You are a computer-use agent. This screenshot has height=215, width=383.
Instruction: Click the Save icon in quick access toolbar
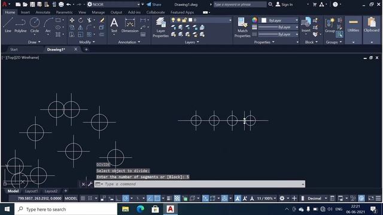(x=32, y=4)
